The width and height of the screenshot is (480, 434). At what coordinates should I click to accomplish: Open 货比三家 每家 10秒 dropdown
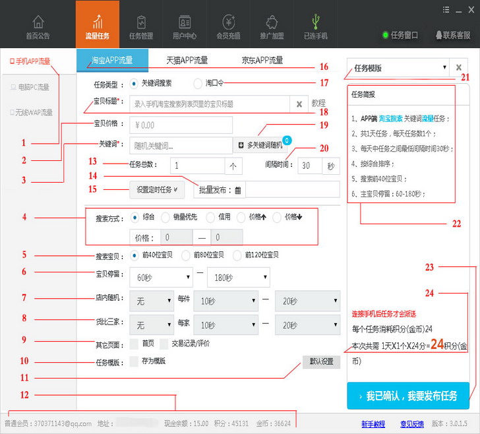tap(225, 325)
